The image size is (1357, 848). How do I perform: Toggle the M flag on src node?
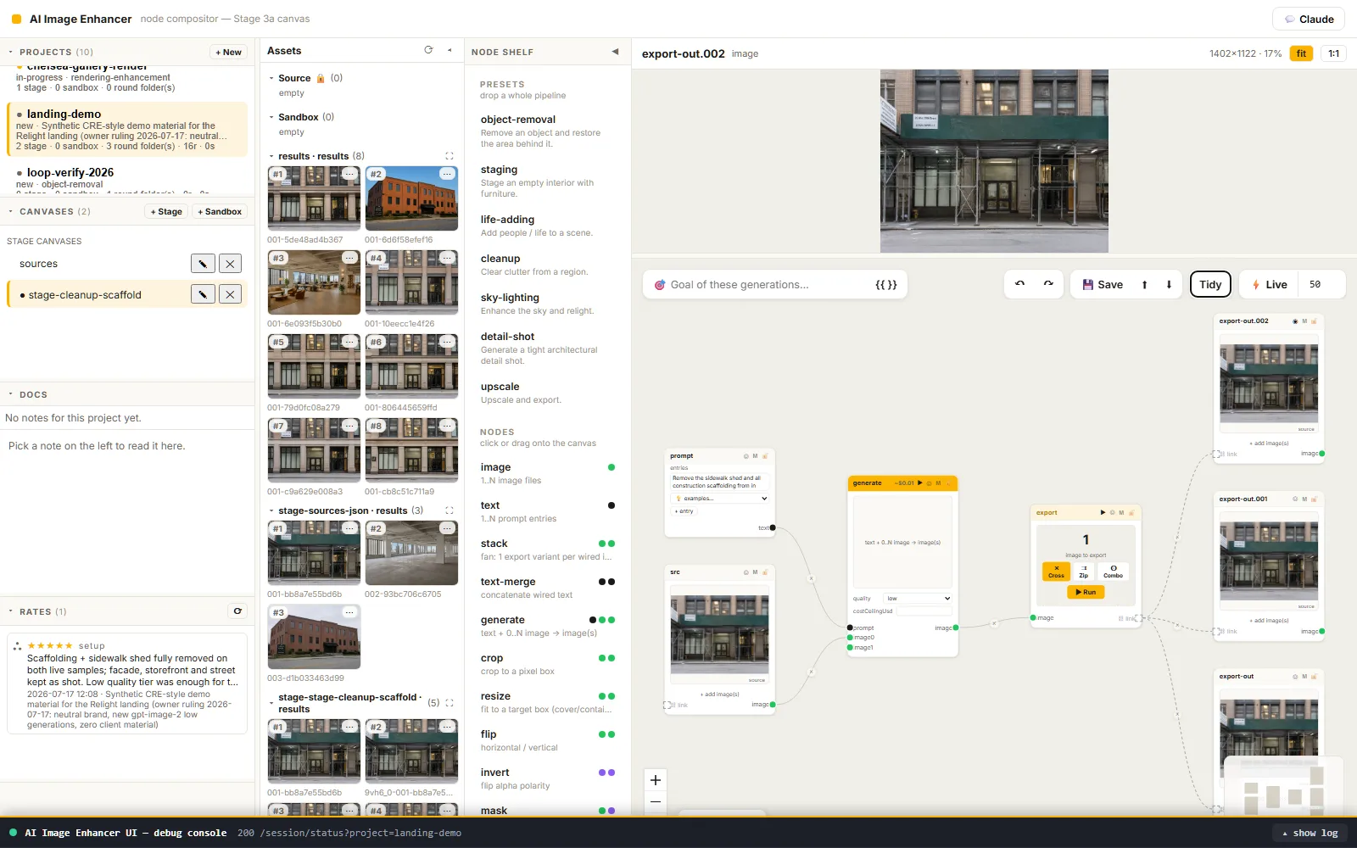tap(755, 572)
